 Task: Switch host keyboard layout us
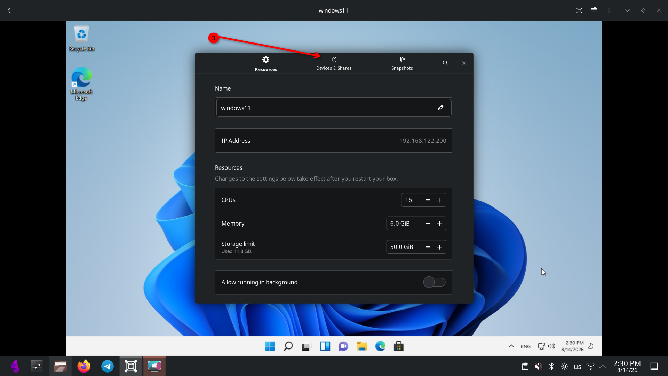pos(578,367)
